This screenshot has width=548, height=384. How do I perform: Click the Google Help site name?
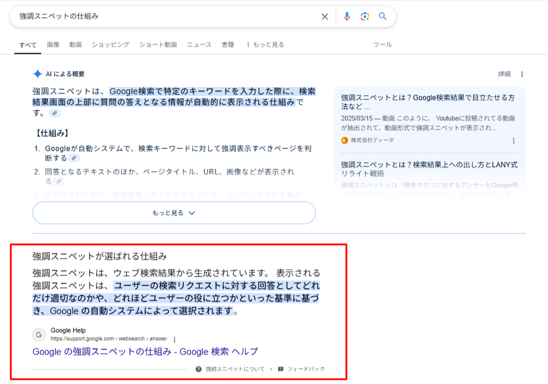[x=68, y=331]
